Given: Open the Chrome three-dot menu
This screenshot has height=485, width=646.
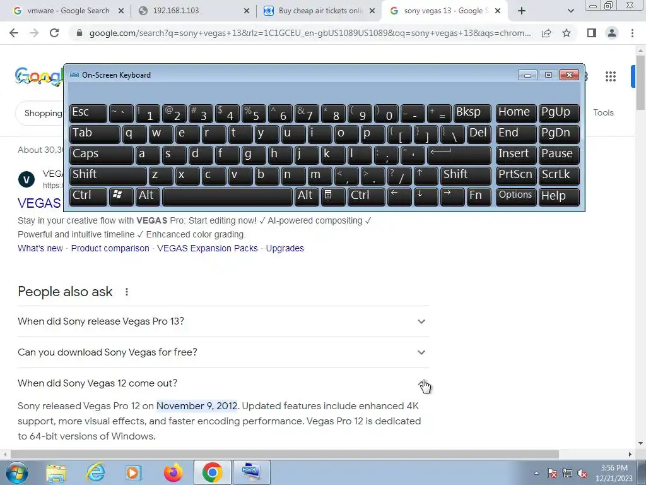Looking at the screenshot, I should coord(632,33).
